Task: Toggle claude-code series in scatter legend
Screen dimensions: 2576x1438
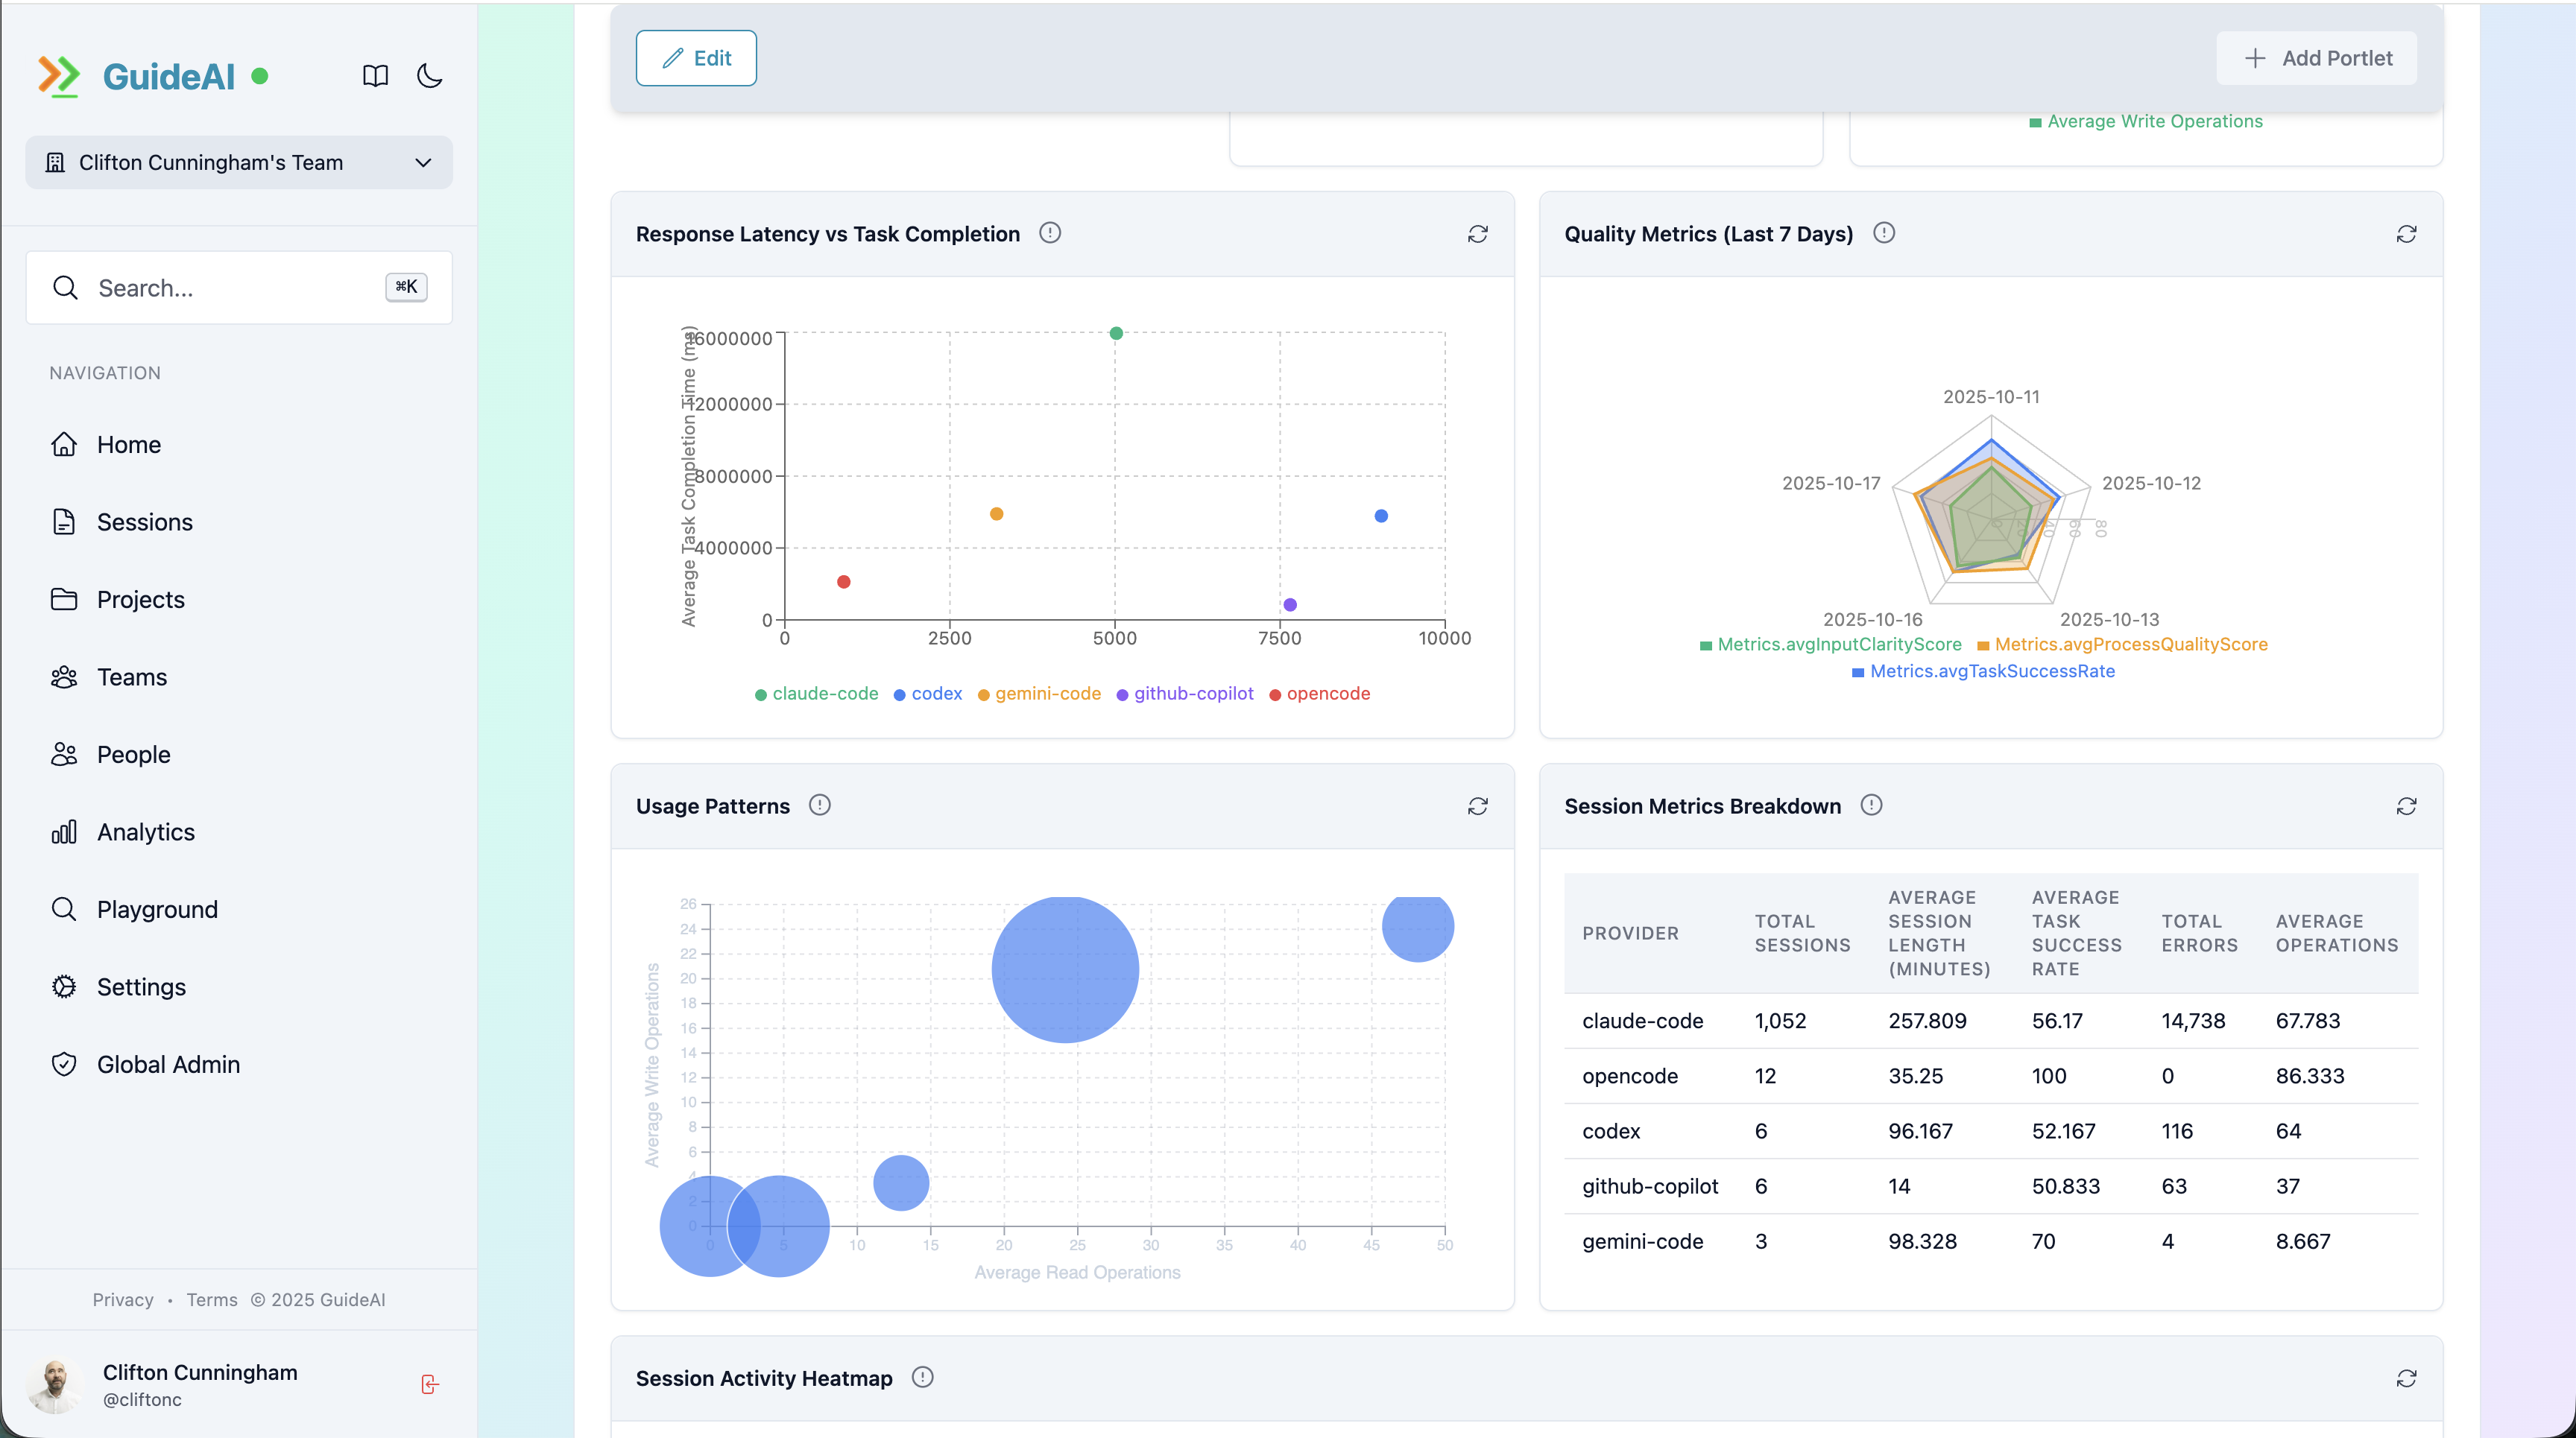Action: click(816, 694)
